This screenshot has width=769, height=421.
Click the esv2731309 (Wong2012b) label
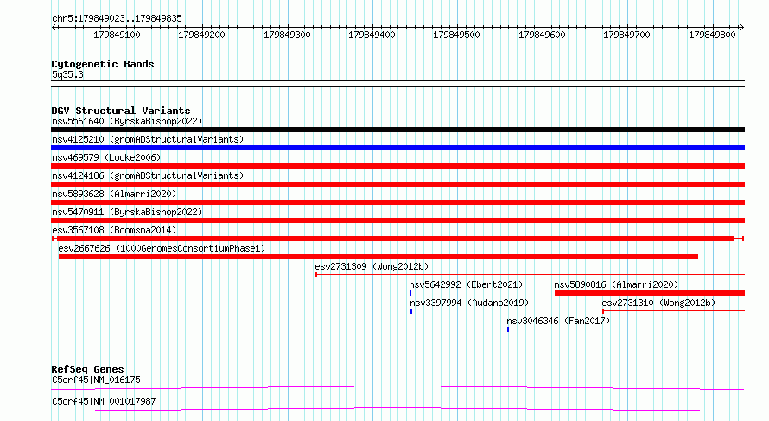click(372, 266)
